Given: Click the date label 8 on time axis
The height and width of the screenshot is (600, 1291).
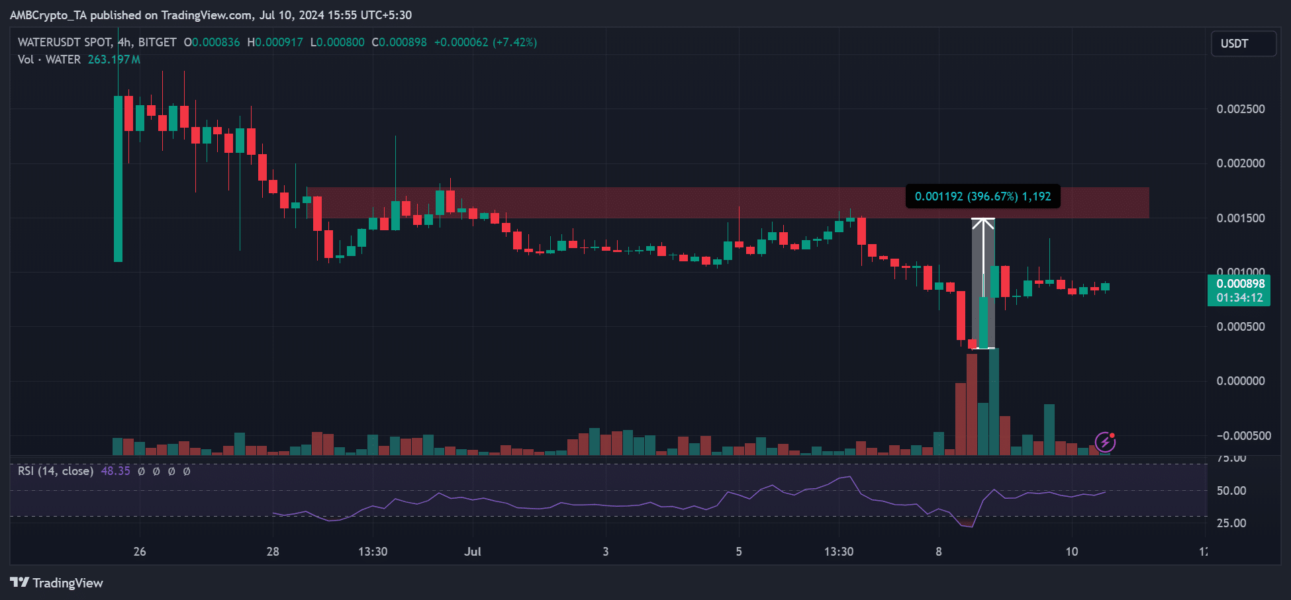Looking at the screenshot, I should [939, 552].
